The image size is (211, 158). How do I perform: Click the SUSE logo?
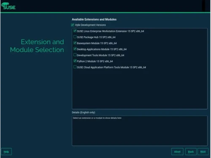(8, 6)
